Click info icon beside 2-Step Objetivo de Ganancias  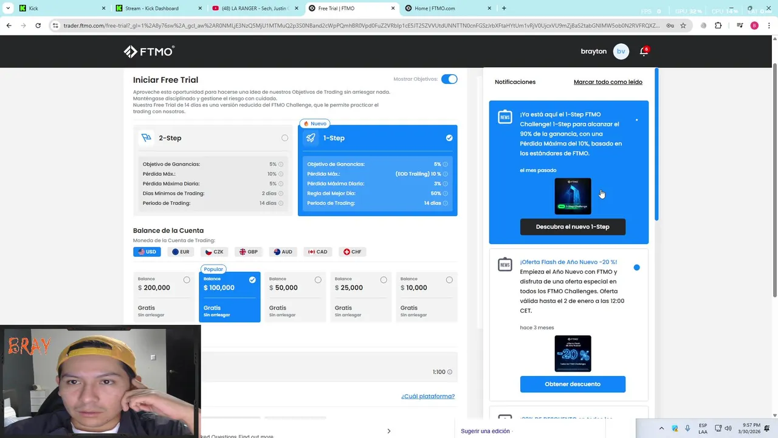[281, 164]
